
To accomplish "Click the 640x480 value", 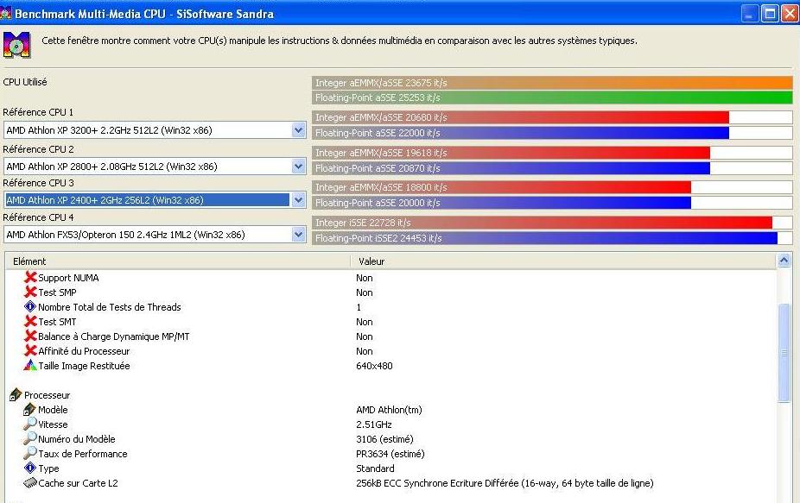I will pos(374,366).
